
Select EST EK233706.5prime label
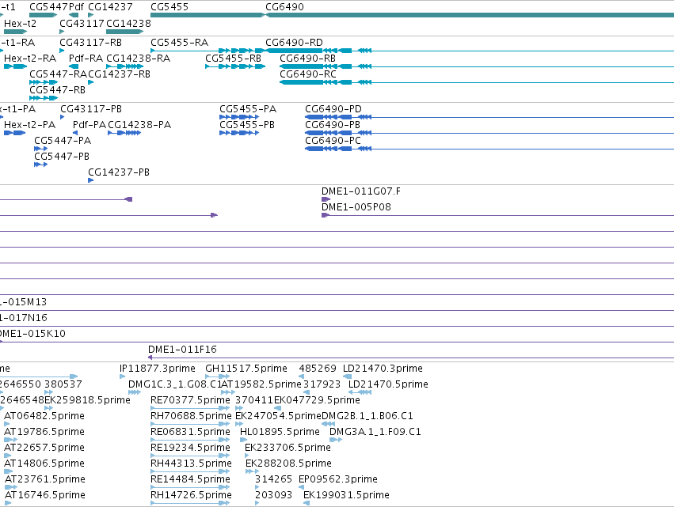pyautogui.click(x=288, y=448)
